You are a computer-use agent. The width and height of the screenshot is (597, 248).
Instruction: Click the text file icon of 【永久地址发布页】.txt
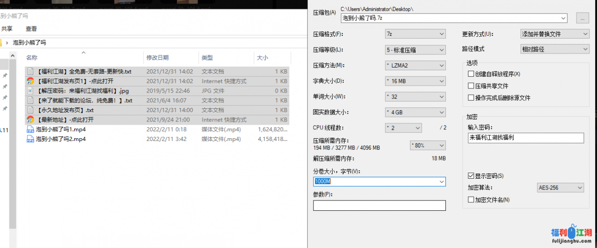(30, 110)
